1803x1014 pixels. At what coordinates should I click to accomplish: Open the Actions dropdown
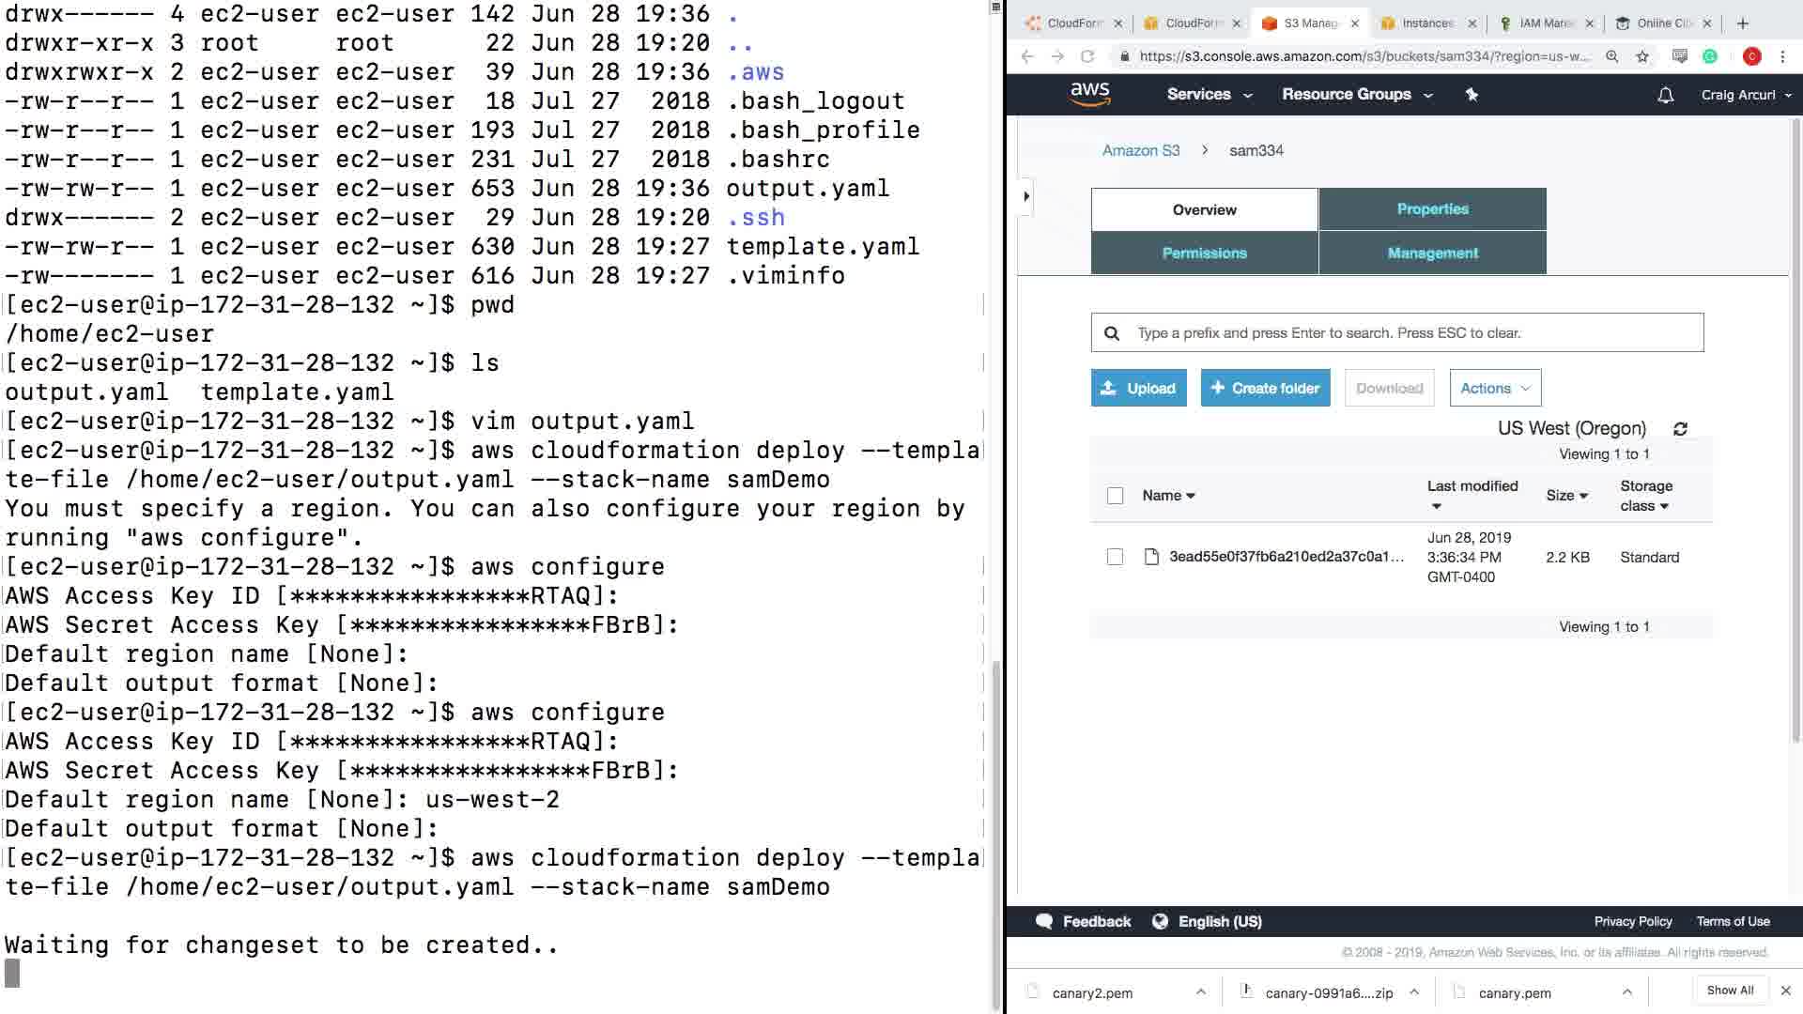click(1494, 388)
